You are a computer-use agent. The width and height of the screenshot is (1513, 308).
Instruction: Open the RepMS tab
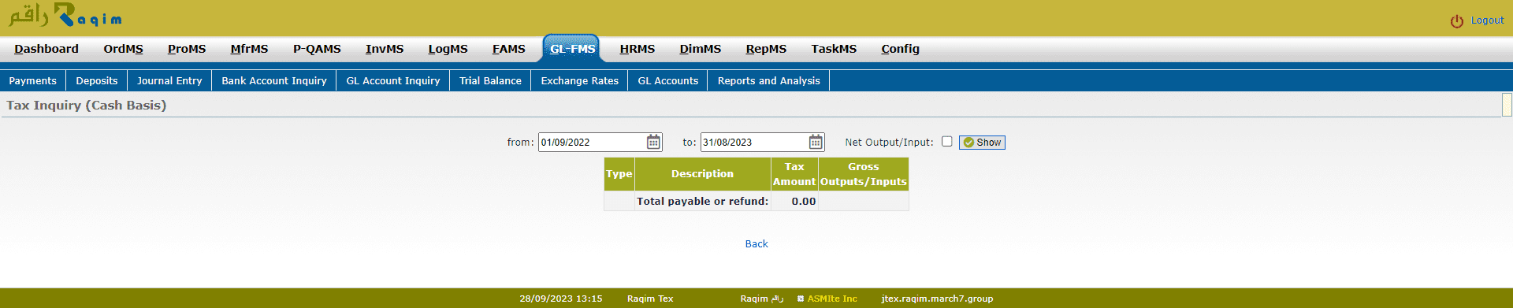click(766, 49)
